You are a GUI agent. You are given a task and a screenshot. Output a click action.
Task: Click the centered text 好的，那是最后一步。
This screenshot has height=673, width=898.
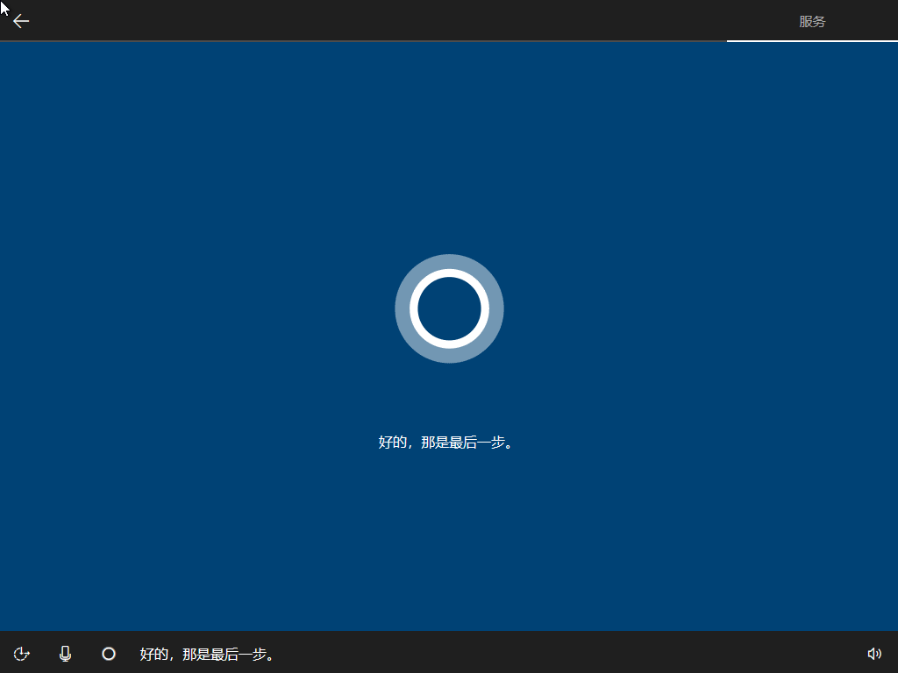point(445,443)
